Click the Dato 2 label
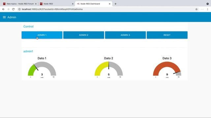This screenshot has height=118, width=211. coord(108,58)
